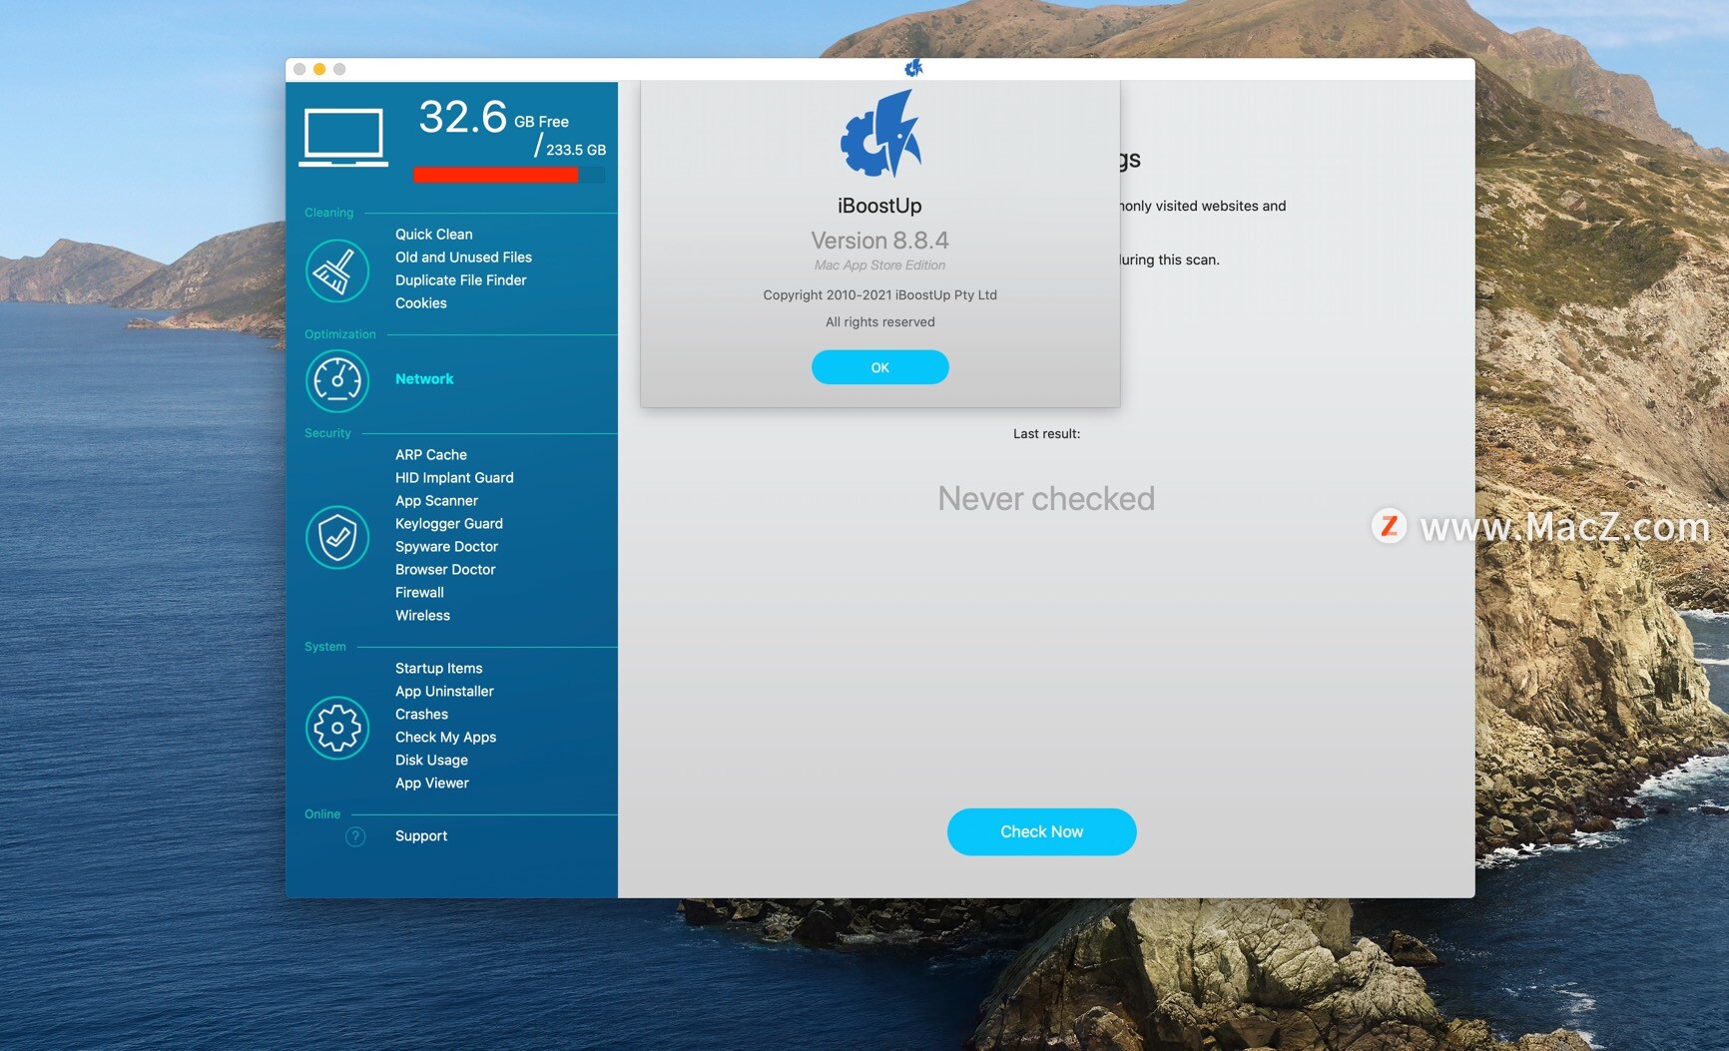This screenshot has height=1051, width=1729.
Task: Open Old and Unused Files
Action: click(x=463, y=258)
